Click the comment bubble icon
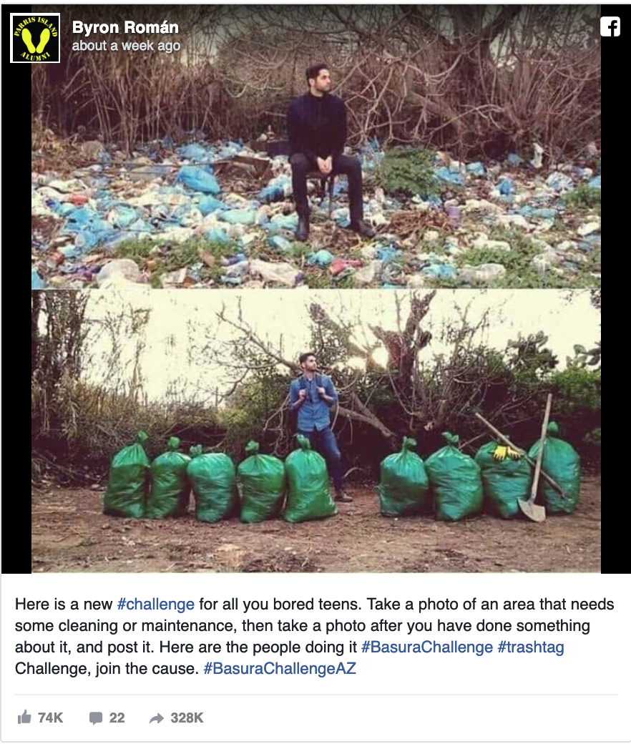The image size is (631, 744). tap(96, 718)
